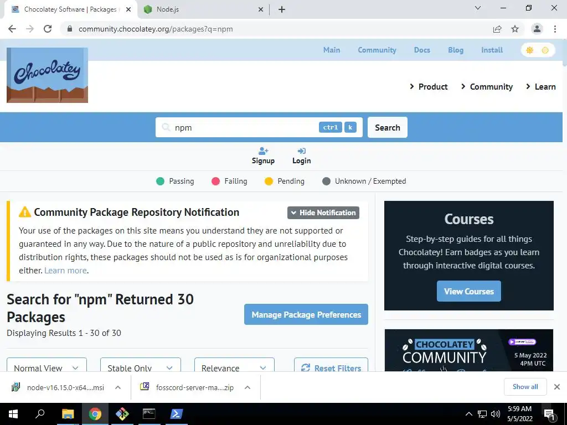
Task: Expand the Learn menu
Action: (x=540, y=87)
